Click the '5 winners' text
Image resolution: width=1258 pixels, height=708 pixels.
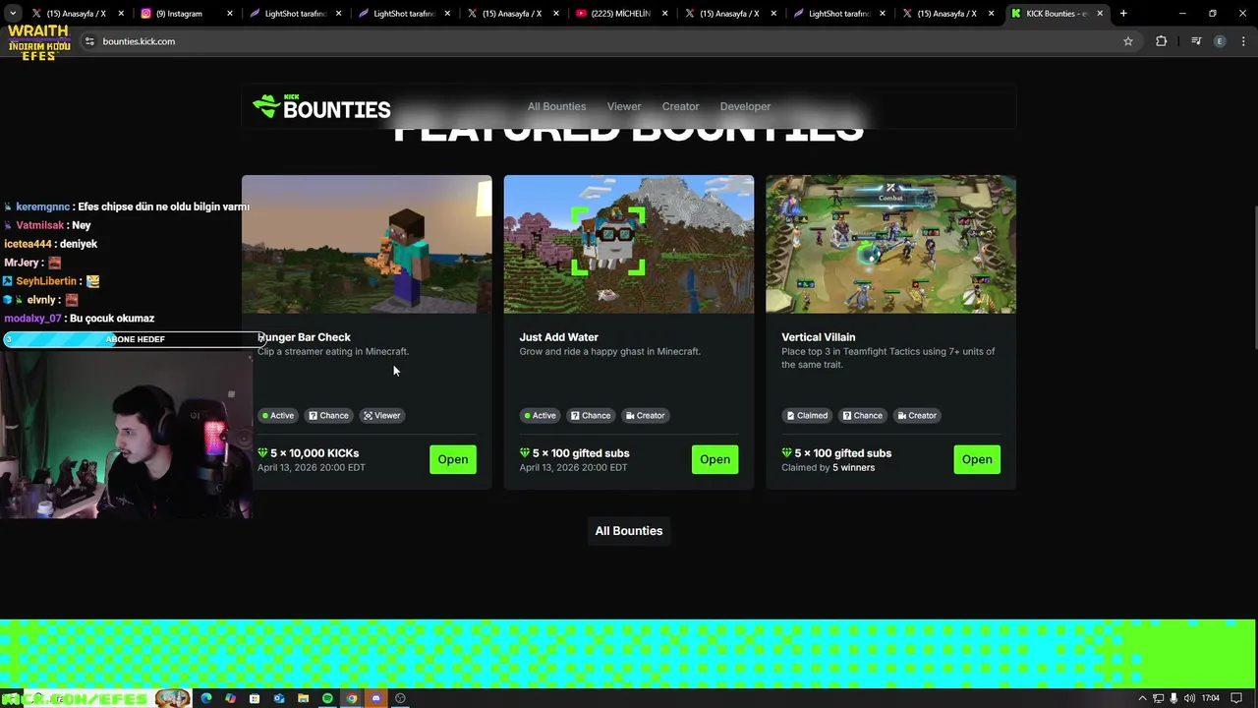[853, 467]
